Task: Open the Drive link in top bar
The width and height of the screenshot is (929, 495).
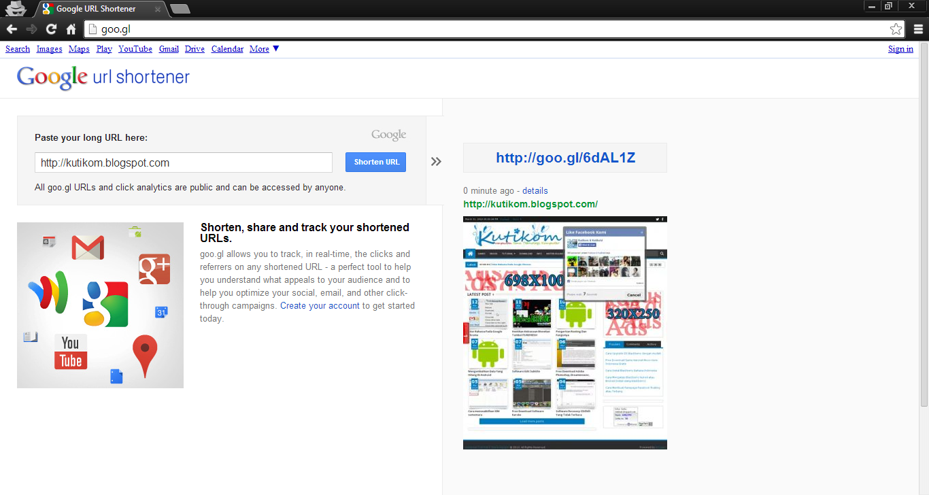Action: coord(195,49)
